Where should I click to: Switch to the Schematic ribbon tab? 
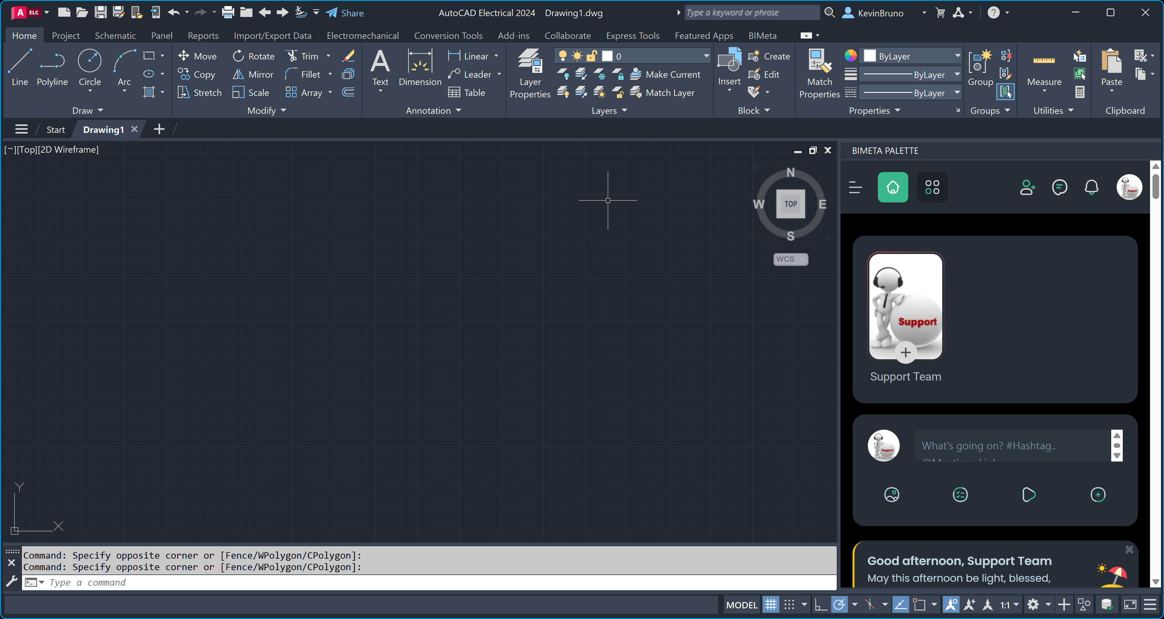pyautogui.click(x=115, y=35)
